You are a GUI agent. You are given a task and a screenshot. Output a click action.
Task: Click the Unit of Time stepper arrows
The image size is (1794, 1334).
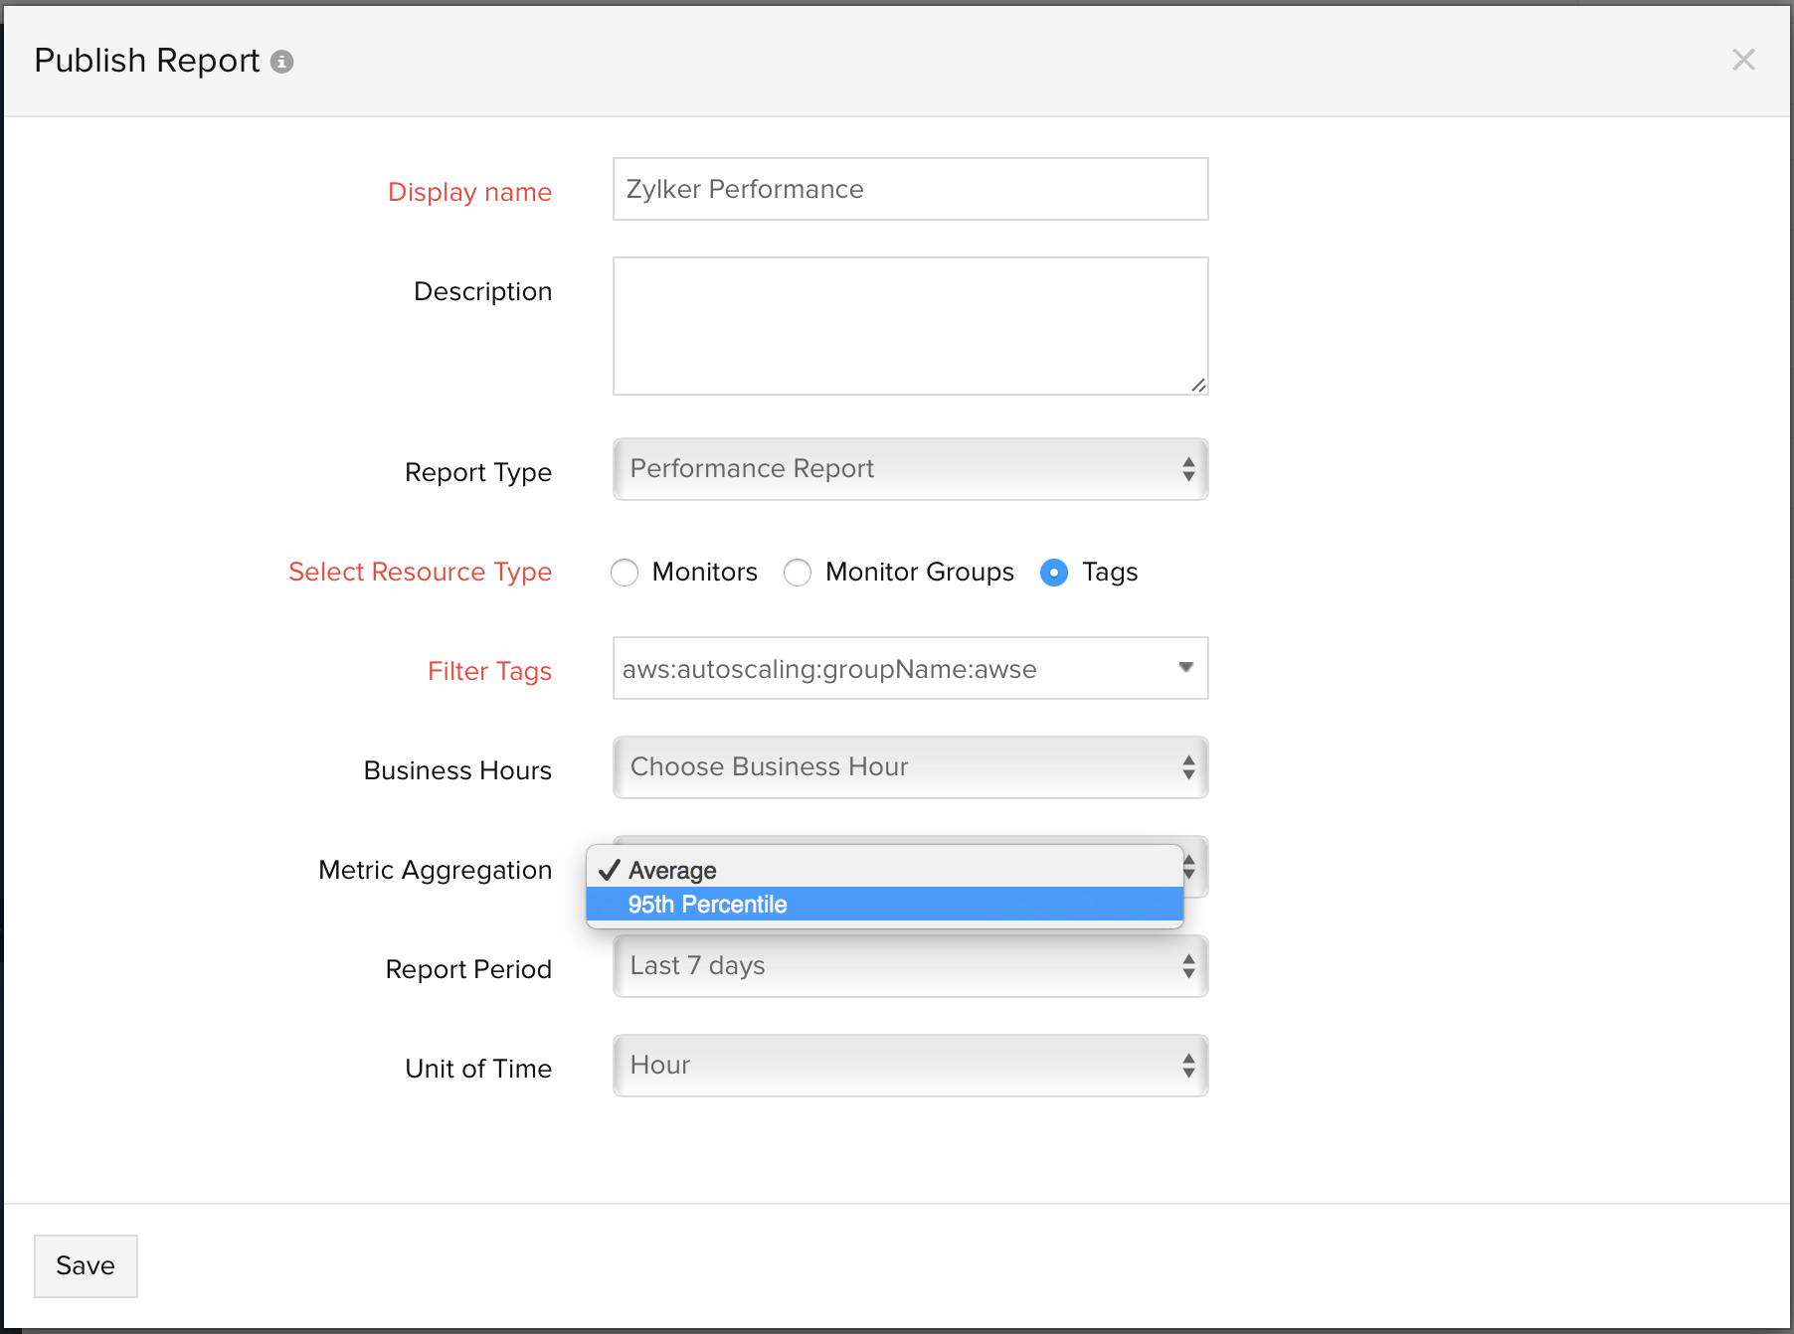coord(1188,1066)
